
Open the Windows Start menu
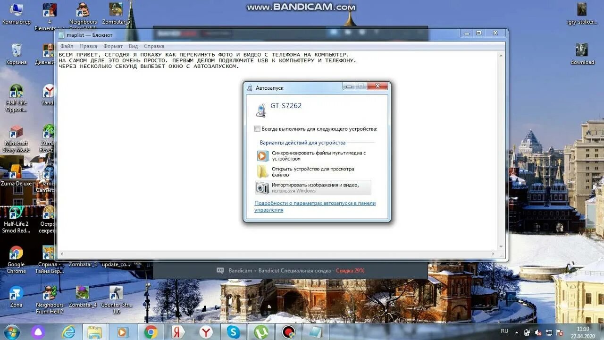pyautogui.click(x=11, y=332)
